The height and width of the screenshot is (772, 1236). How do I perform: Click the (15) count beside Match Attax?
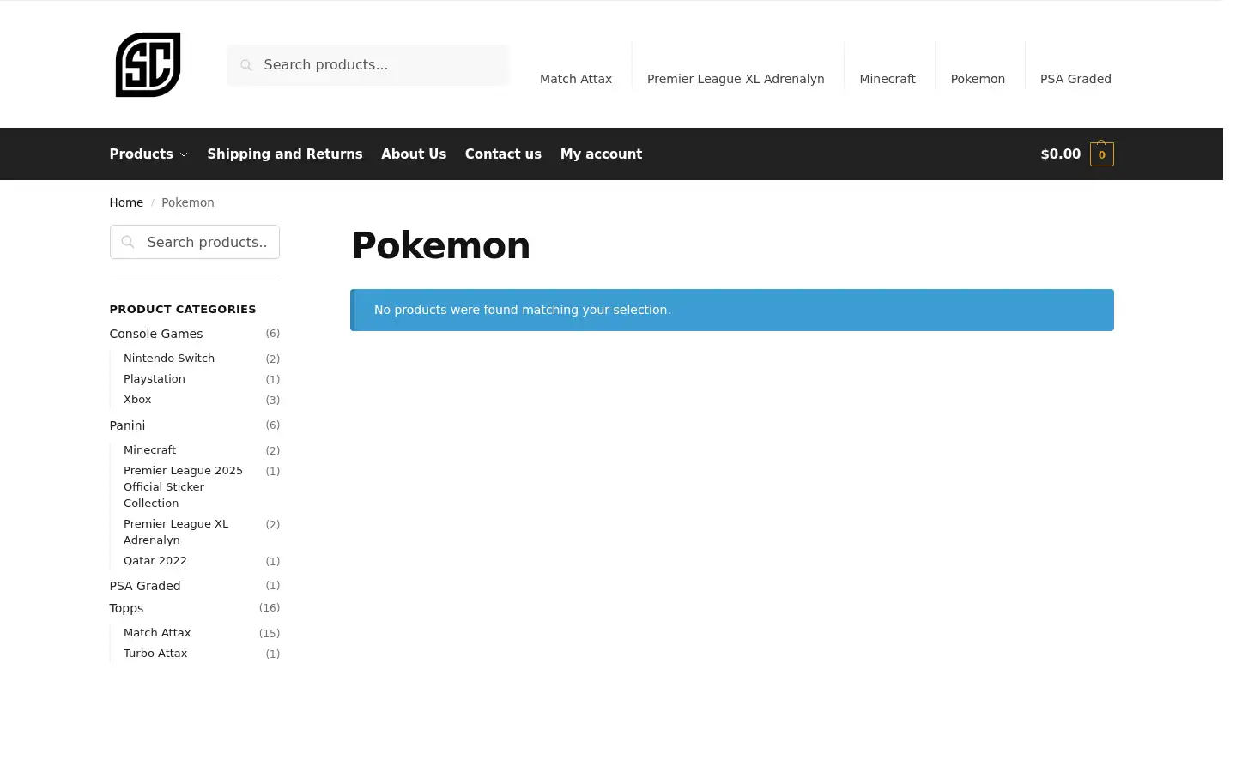pos(270,634)
